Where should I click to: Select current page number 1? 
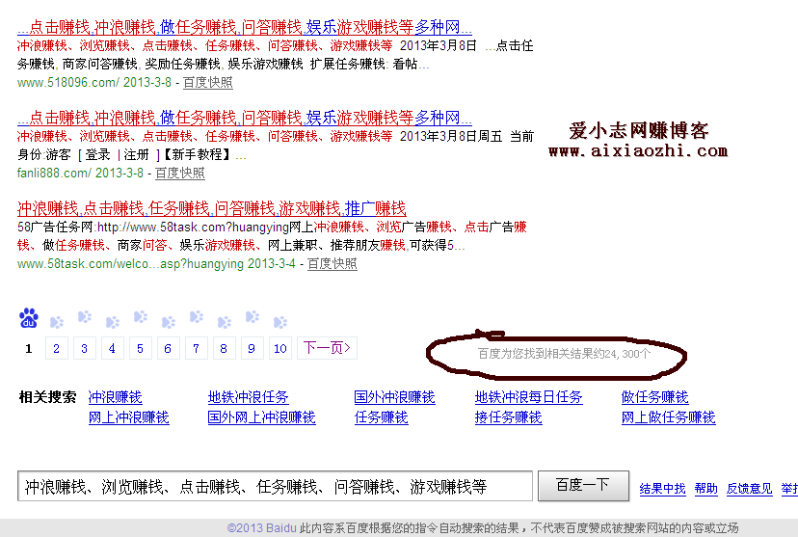click(x=29, y=349)
